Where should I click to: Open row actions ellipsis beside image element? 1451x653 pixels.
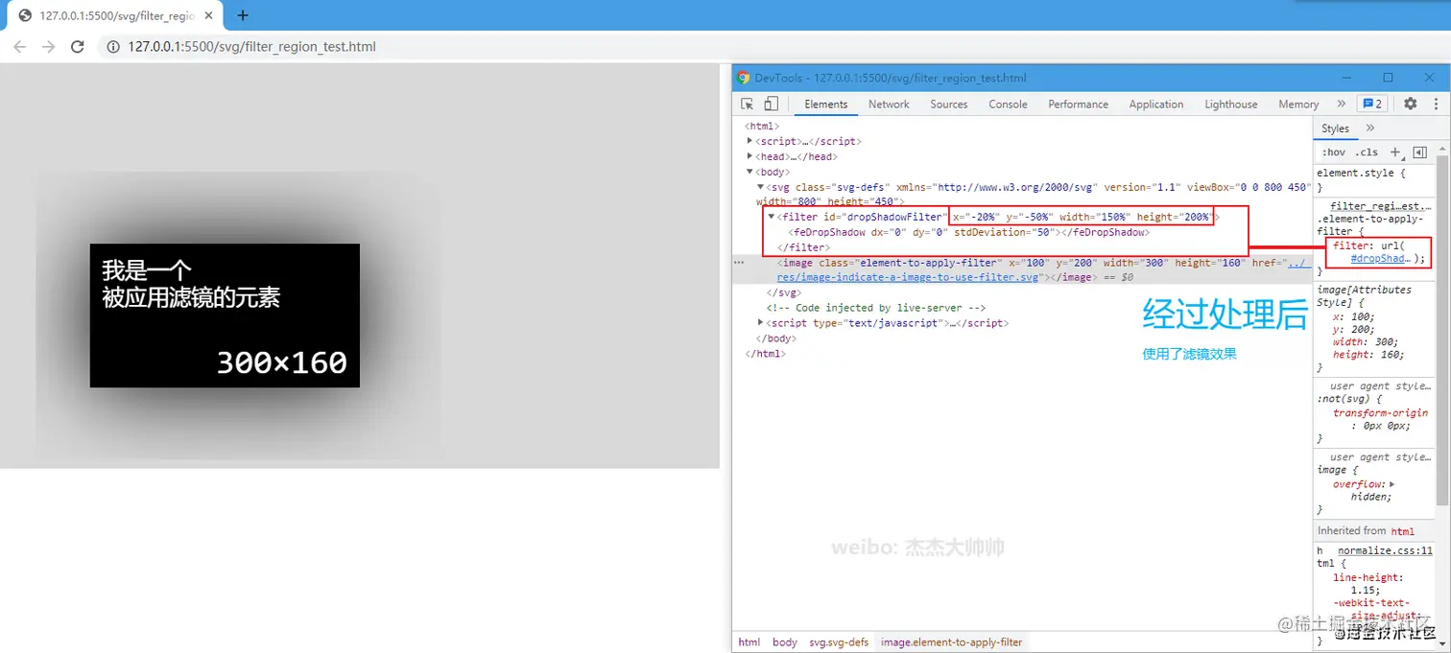[739, 262]
